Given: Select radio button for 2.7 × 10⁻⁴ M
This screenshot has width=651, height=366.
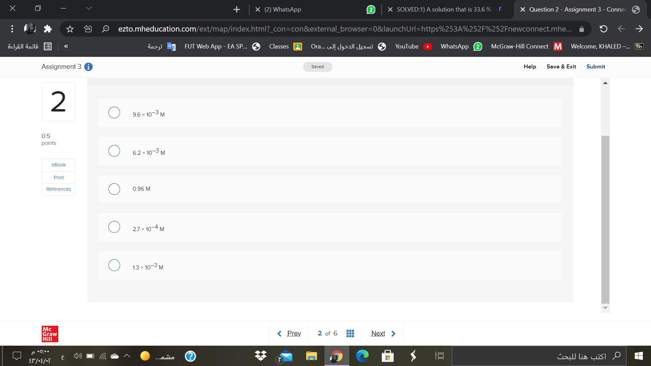Looking at the screenshot, I should pos(114,227).
